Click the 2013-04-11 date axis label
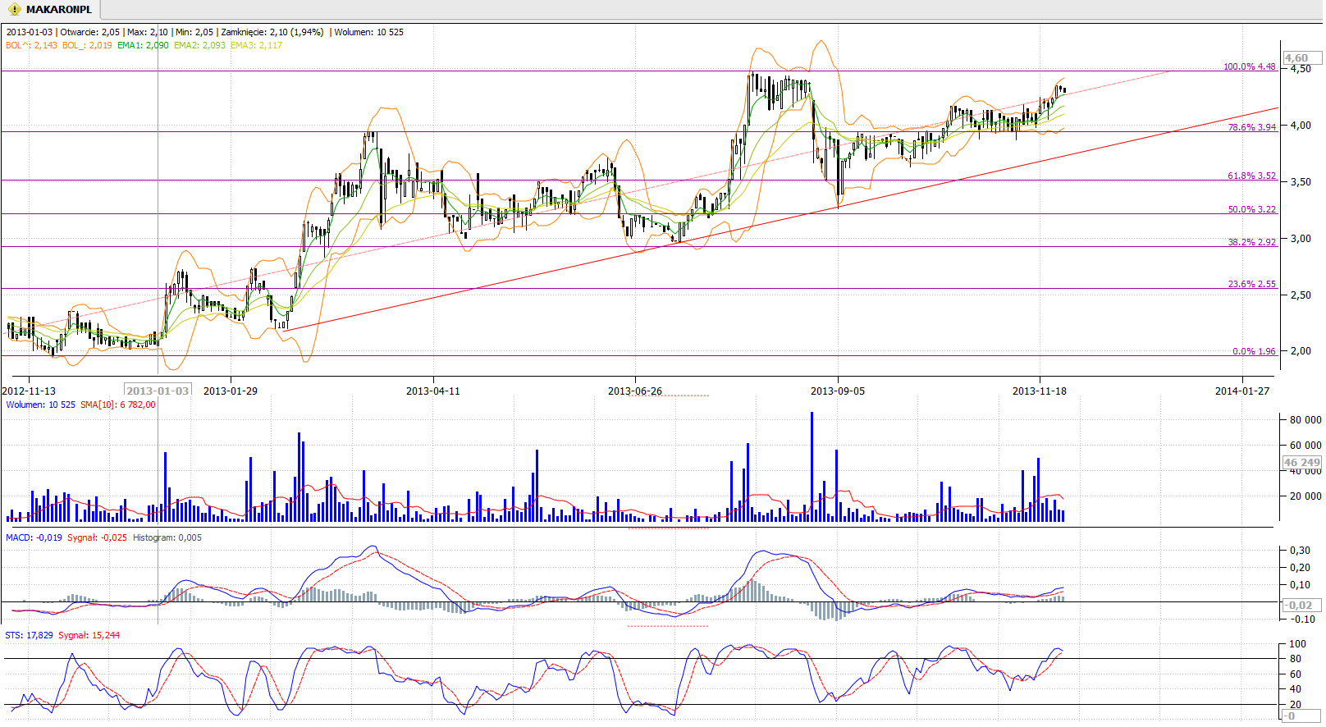The height and width of the screenshot is (727, 1326). coord(433,391)
